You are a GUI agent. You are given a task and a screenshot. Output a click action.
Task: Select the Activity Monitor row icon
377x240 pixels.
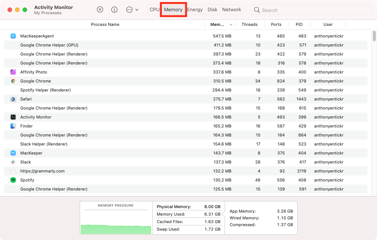pyautogui.click(x=13, y=117)
